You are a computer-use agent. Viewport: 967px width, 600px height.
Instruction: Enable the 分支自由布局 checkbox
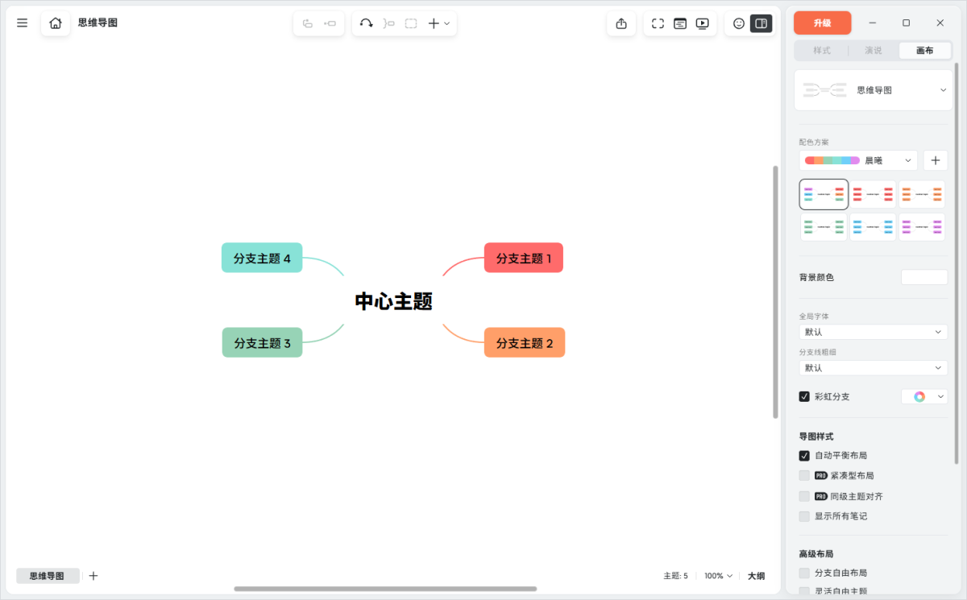[x=804, y=573]
